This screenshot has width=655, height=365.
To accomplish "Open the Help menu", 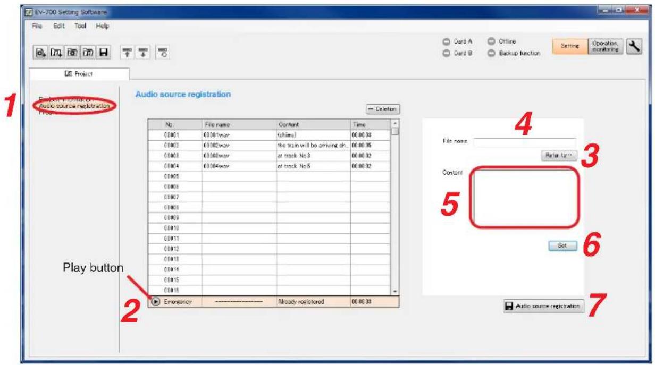I will (102, 26).
